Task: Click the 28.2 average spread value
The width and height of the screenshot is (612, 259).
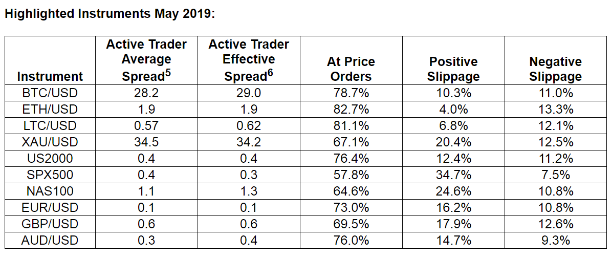Action: 146,93
